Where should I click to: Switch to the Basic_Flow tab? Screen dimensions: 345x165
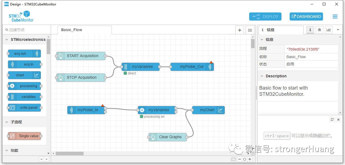[x=84, y=30]
